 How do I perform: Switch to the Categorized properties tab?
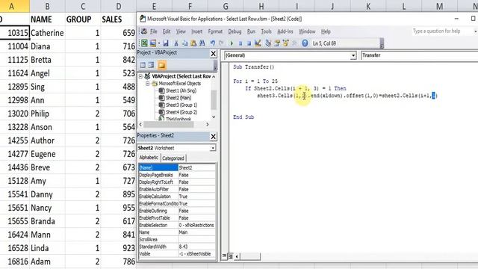click(x=173, y=158)
